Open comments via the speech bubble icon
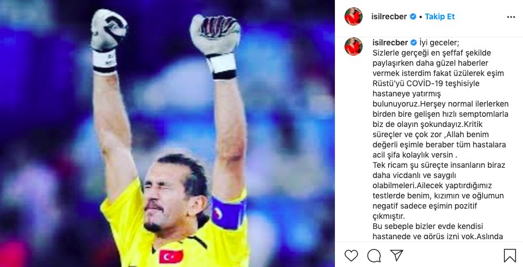The width and height of the screenshot is (523, 267). (x=374, y=256)
